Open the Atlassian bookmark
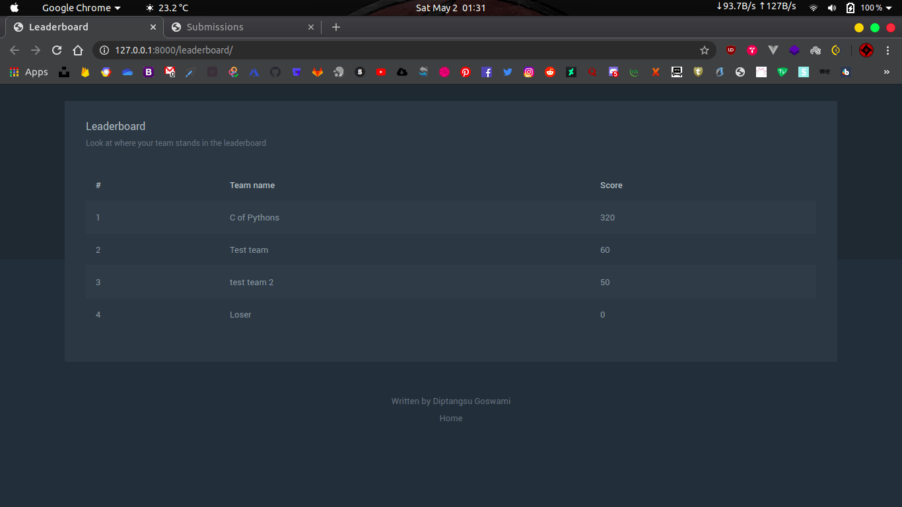 click(254, 72)
